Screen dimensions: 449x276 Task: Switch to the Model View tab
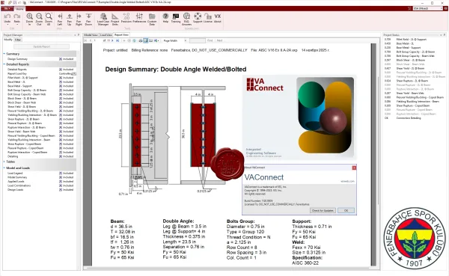click(x=91, y=35)
